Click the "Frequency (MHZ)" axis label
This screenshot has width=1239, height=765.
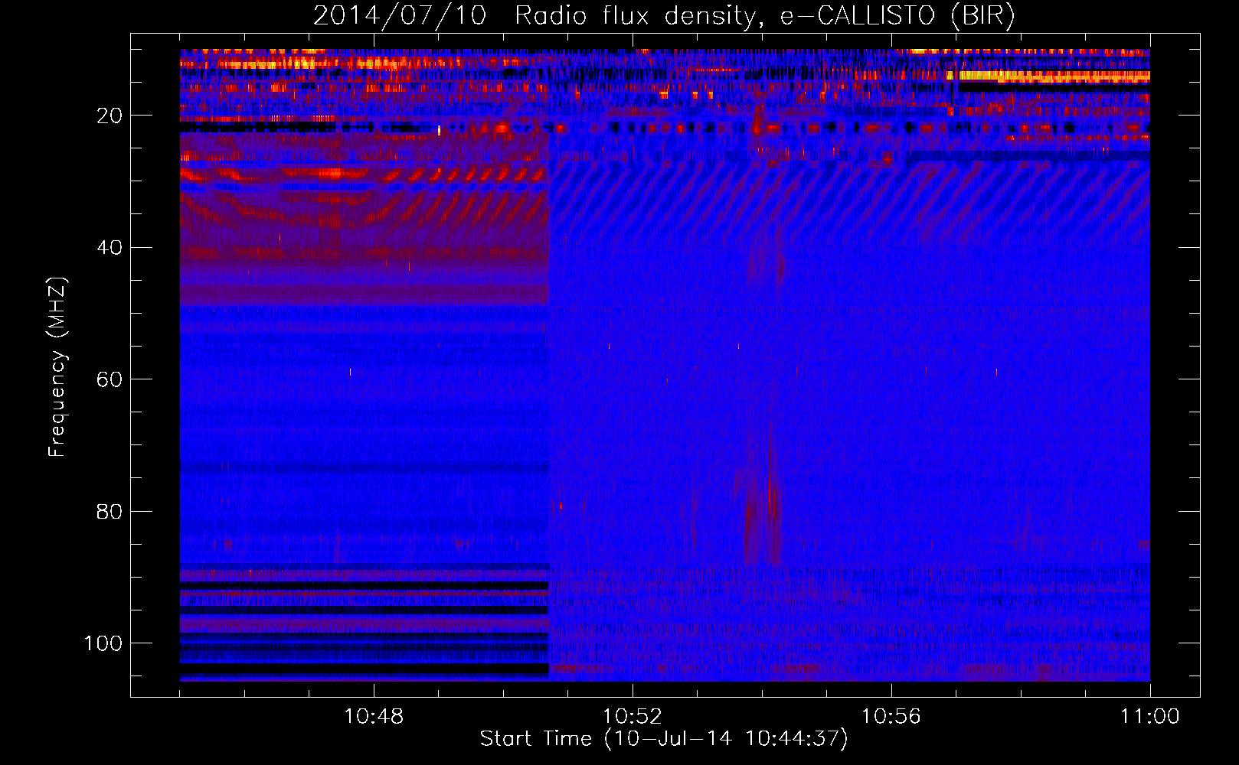pos(57,366)
